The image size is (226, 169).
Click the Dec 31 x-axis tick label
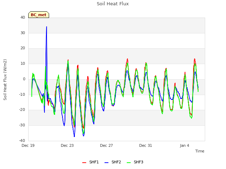pos(145,145)
